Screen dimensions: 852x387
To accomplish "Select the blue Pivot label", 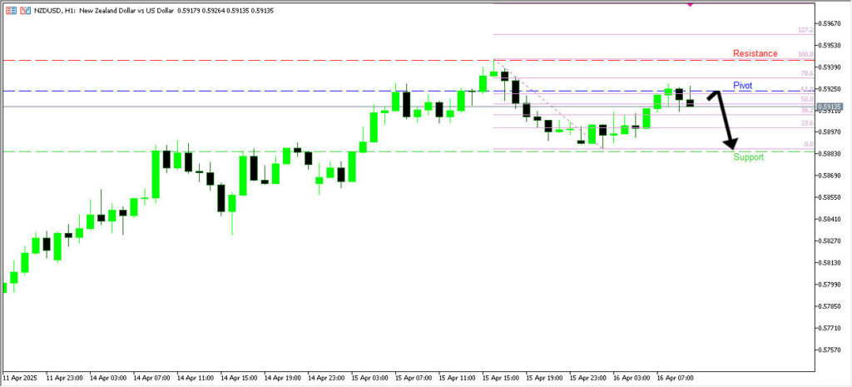I will pos(742,86).
